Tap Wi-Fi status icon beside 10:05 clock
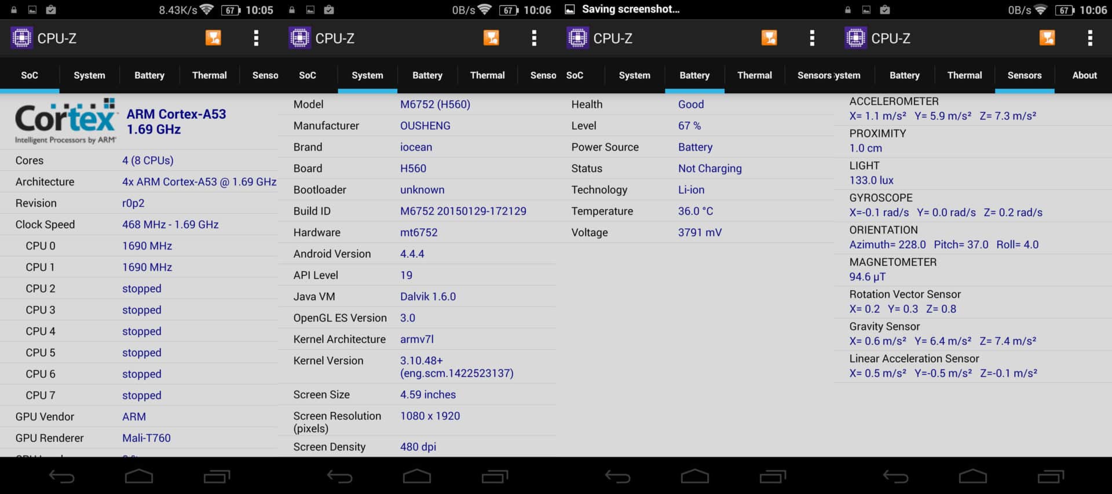Viewport: 1112px width, 494px height. tap(207, 10)
